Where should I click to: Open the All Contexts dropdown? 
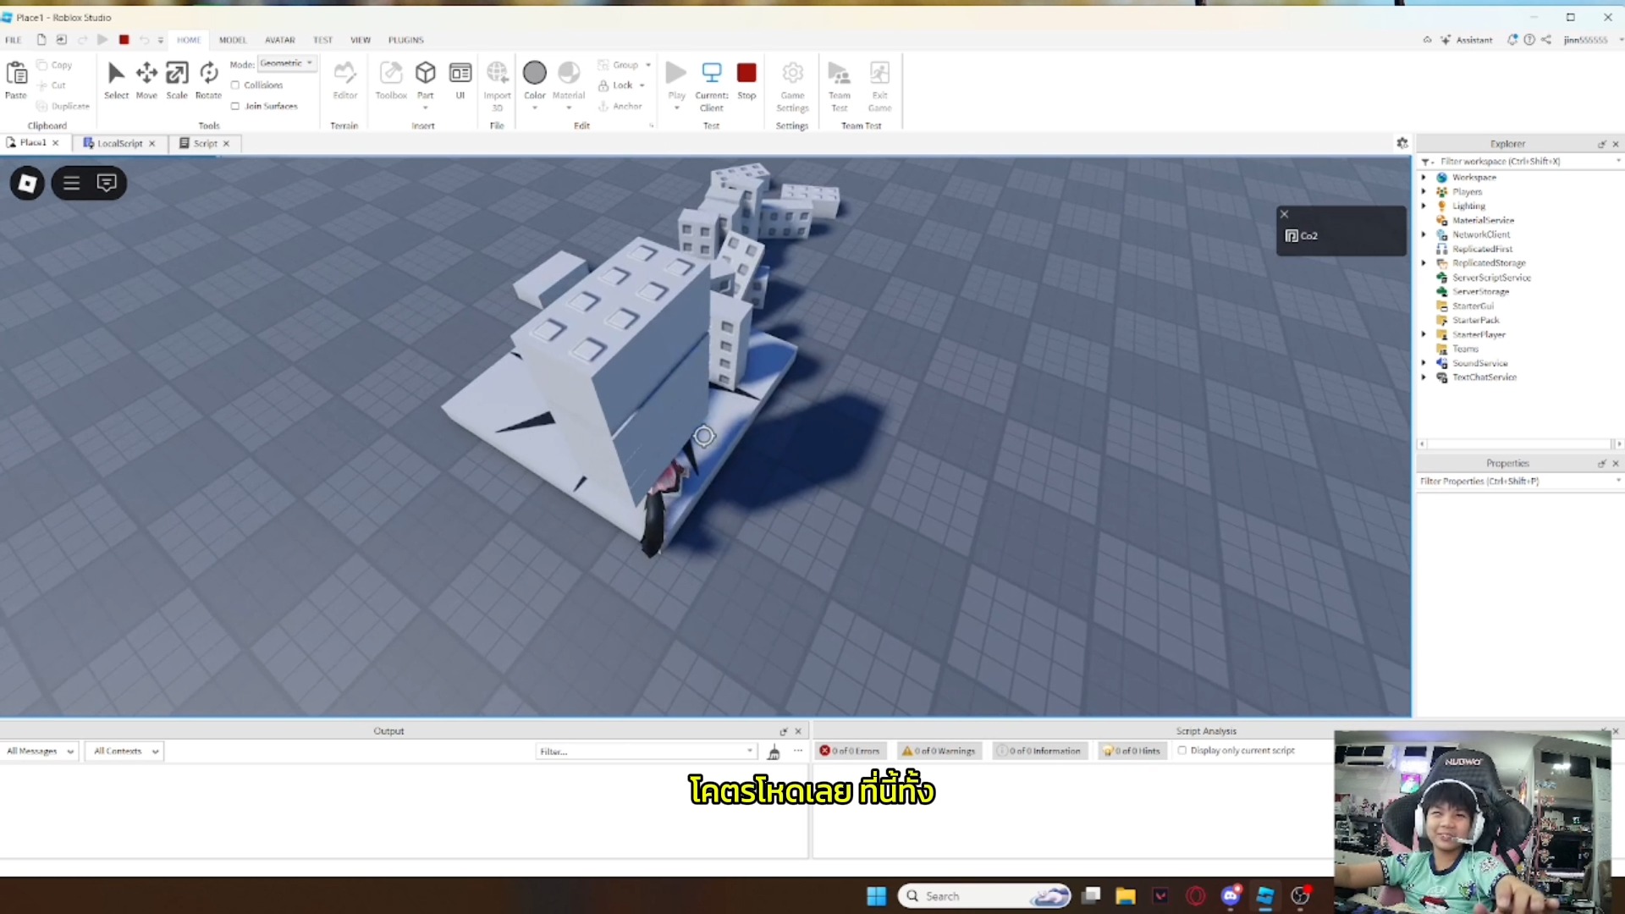point(125,752)
